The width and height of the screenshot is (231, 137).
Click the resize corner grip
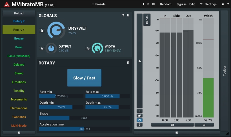227,133
